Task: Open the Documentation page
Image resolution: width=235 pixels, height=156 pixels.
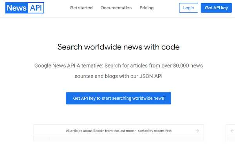Action: pyautogui.click(x=116, y=8)
